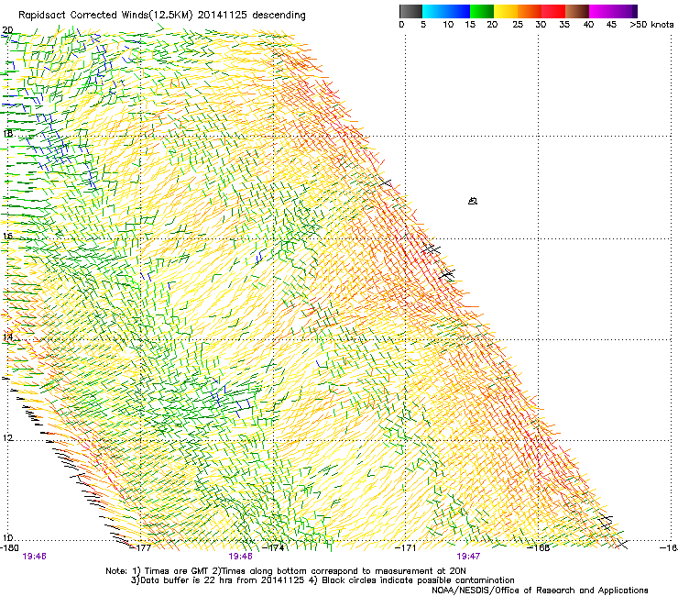Image resolution: width=678 pixels, height=596 pixels.
Task: Select the green 15-20 knots legend swatch
Action: click(482, 11)
